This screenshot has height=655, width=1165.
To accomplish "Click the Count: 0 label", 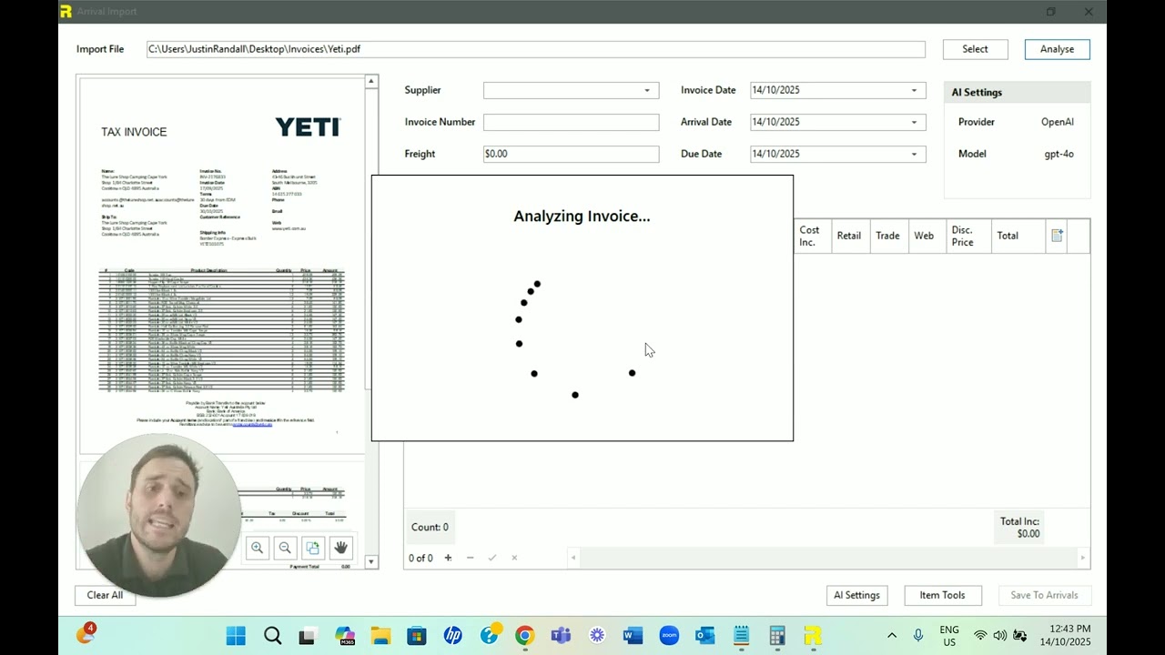I will (x=430, y=527).
